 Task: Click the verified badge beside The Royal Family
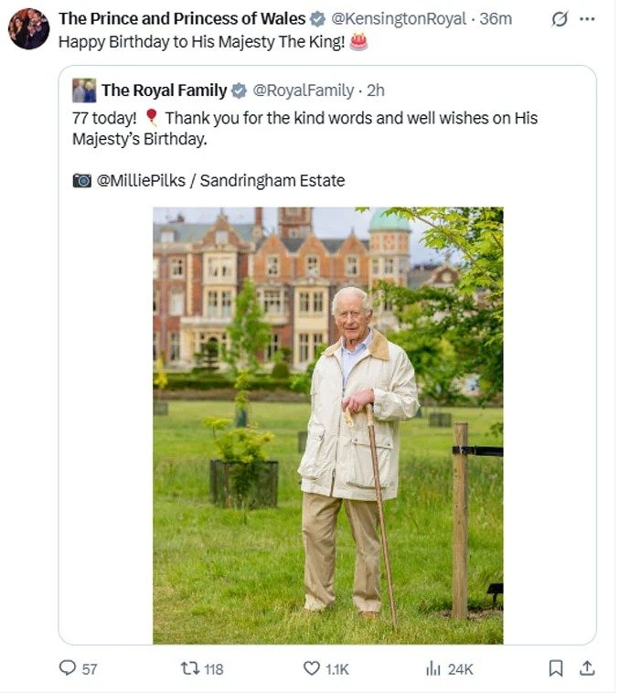(239, 90)
